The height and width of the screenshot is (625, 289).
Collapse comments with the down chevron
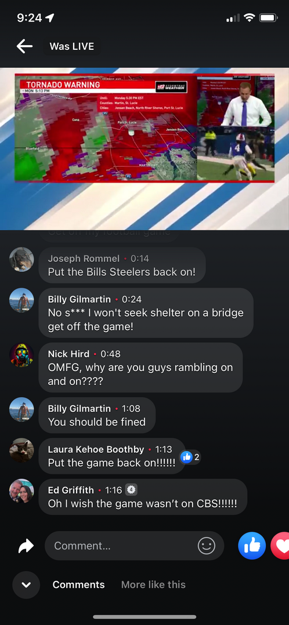click(x=26, y=585)
